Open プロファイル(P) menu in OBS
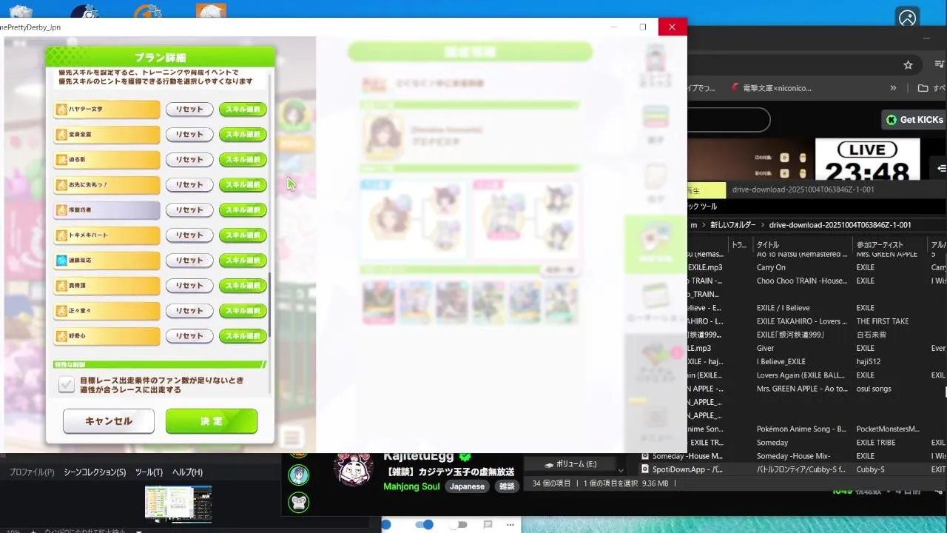Image resolution: width=947 pixels, height=533 pixels. (x=32, y=472)
